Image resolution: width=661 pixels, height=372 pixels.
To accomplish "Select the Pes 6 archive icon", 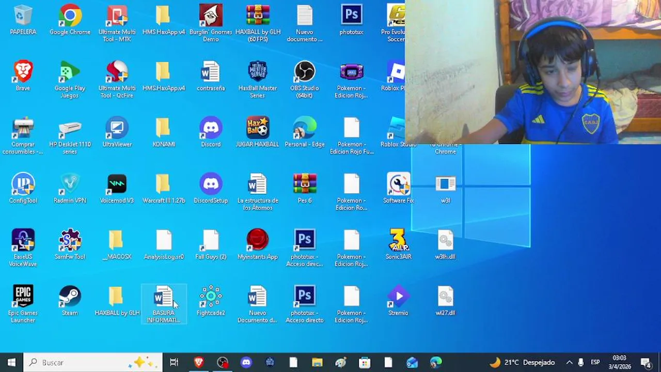I will point(305,189).
